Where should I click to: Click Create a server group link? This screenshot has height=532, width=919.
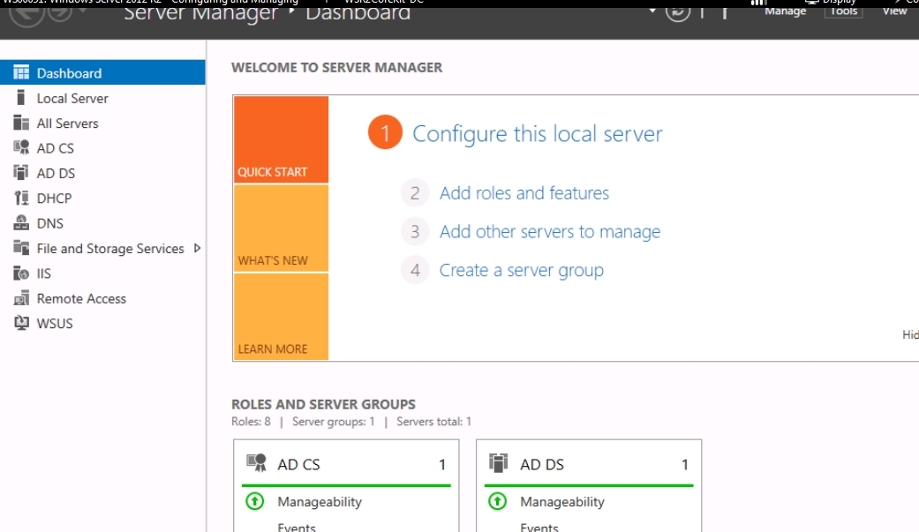coord(522,270)
